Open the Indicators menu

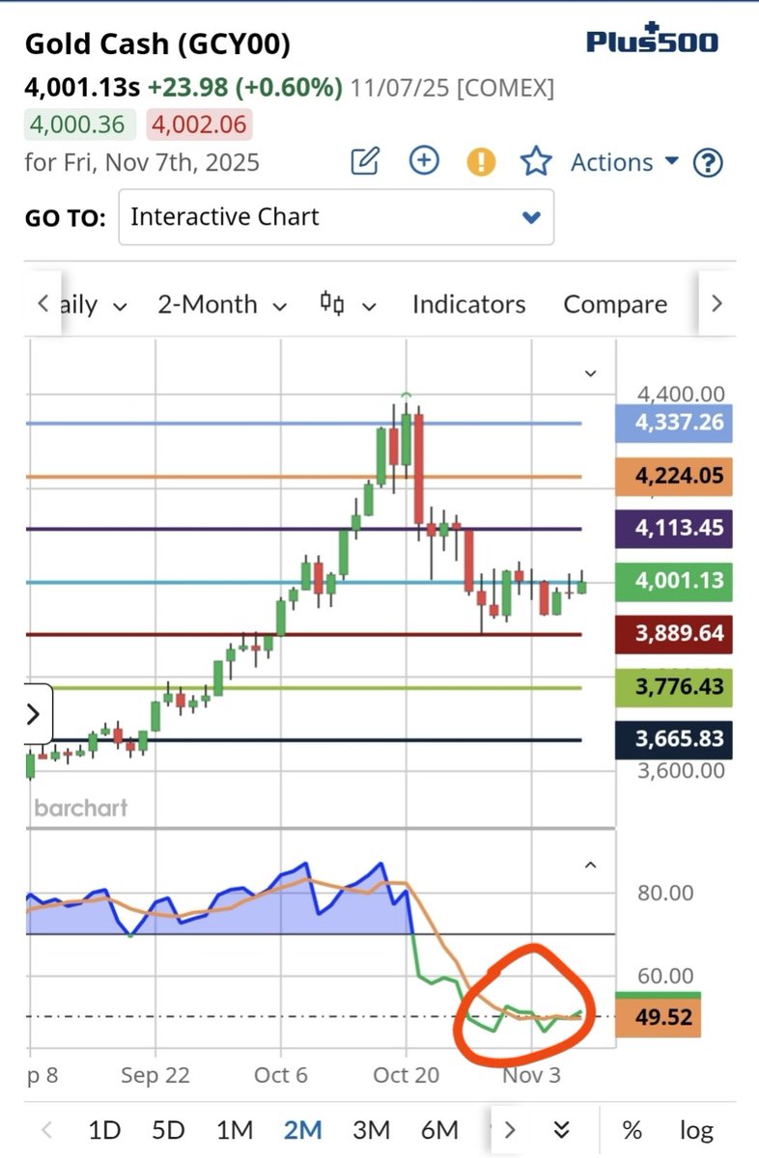pyautogui.click(x=468, y=305)
